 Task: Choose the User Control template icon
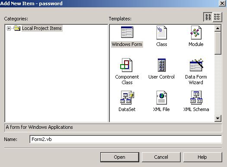coord(162,65)
